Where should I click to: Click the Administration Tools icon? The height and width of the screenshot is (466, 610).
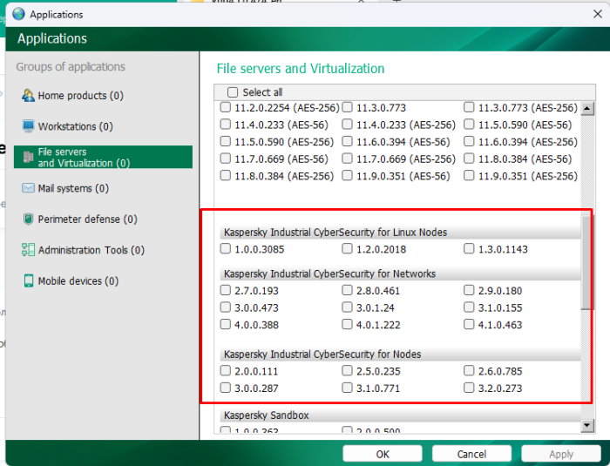coord(28,250)
